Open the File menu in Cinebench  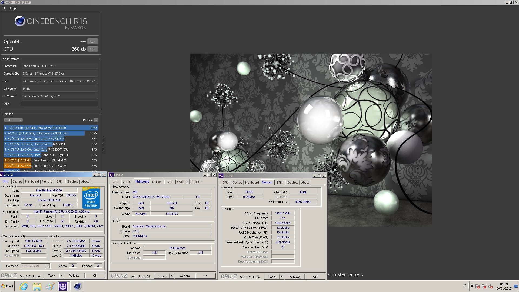(x=4, y=8)
